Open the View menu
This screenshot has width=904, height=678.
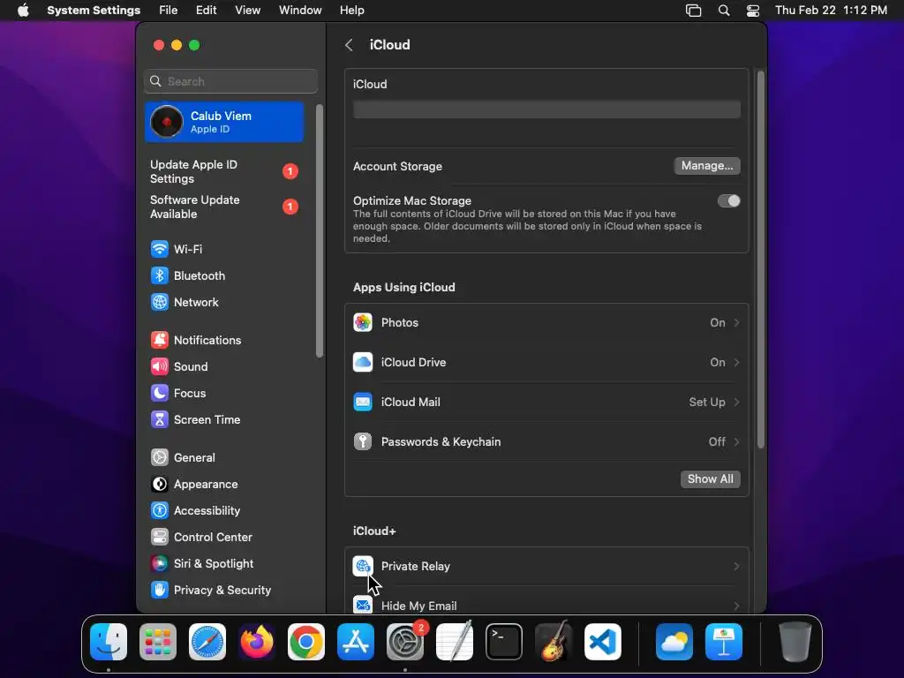[247, 11]
